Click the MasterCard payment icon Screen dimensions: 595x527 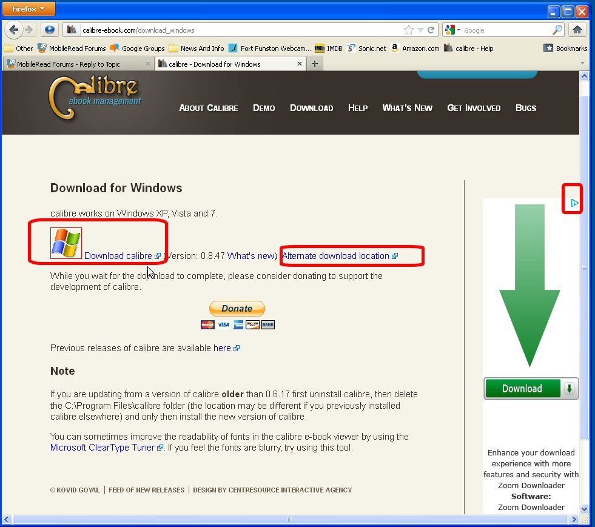(x=207, y=325)
